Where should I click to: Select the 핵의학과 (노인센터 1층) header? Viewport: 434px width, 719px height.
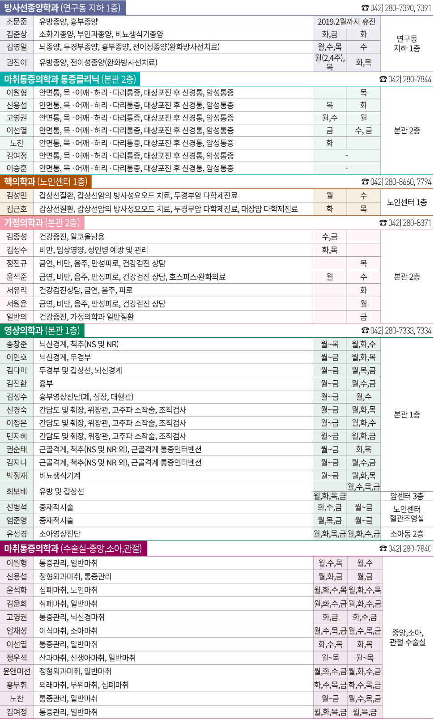(46, 182)
